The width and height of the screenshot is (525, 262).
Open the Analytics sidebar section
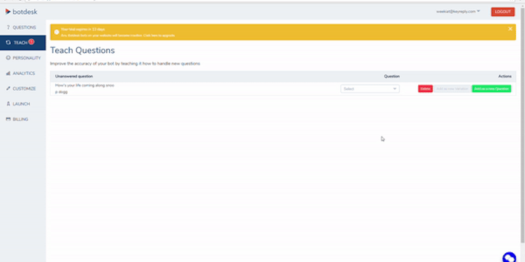(23, 73)
